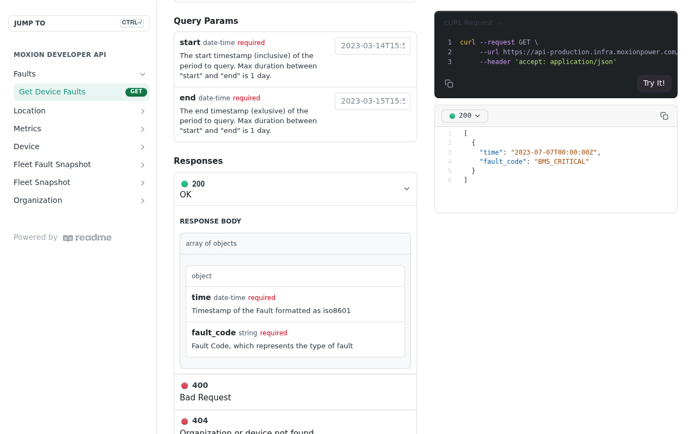Copy the cURL request code

pyautogui.click(x=449, y=84)
